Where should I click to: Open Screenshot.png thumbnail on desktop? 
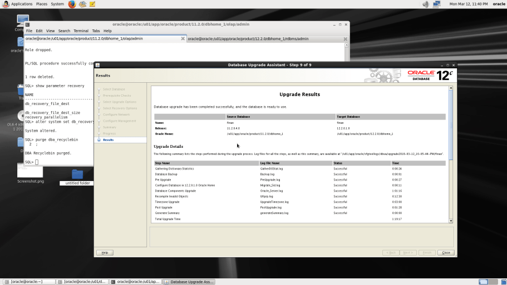pyautogui.click(x=30, y=171)
